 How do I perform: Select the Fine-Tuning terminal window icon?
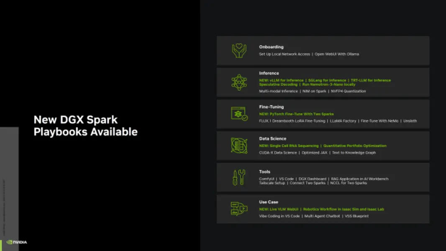[x=237, y=113]
